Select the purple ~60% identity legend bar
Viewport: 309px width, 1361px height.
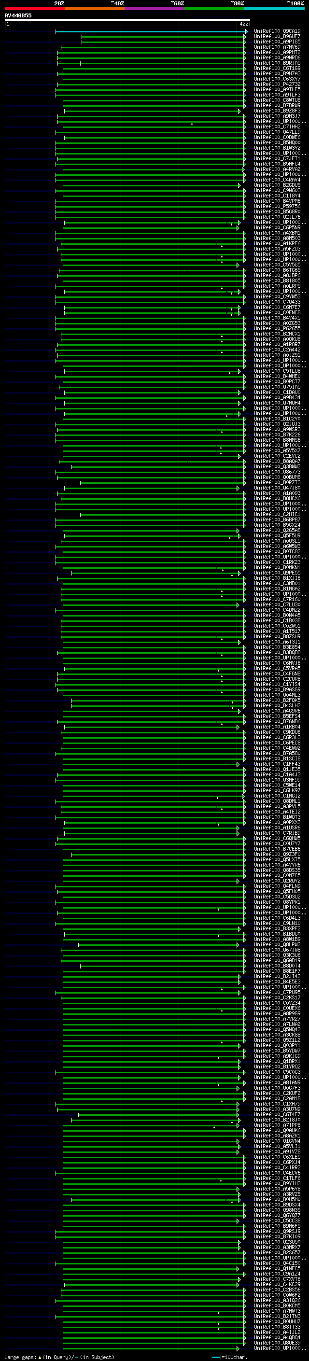click(x=155, y=9)
